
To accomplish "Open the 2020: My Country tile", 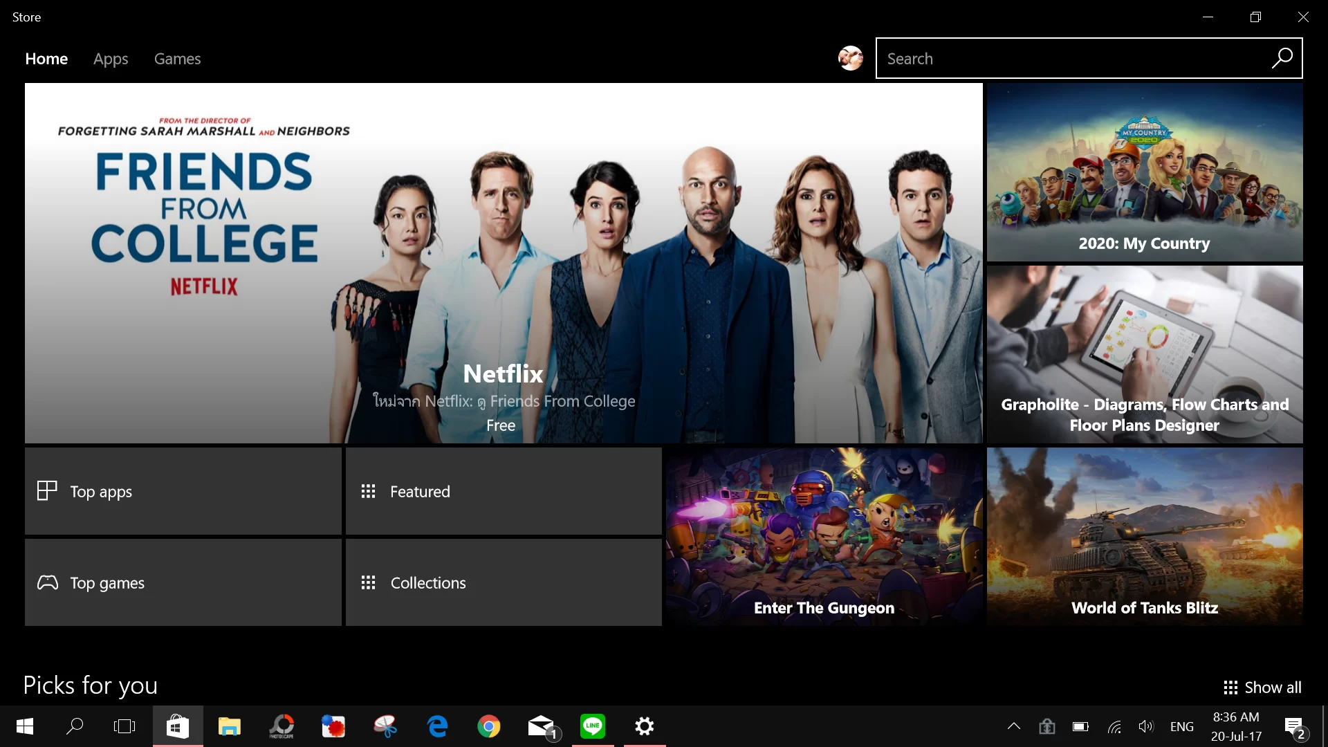I will point(1145,172).
